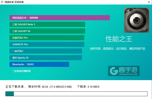Click the 逍遥安卓 在线安装 window title

[14, 2]
